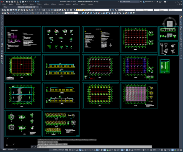Select the Table tool in Draw toolbar

pos(2,58)
